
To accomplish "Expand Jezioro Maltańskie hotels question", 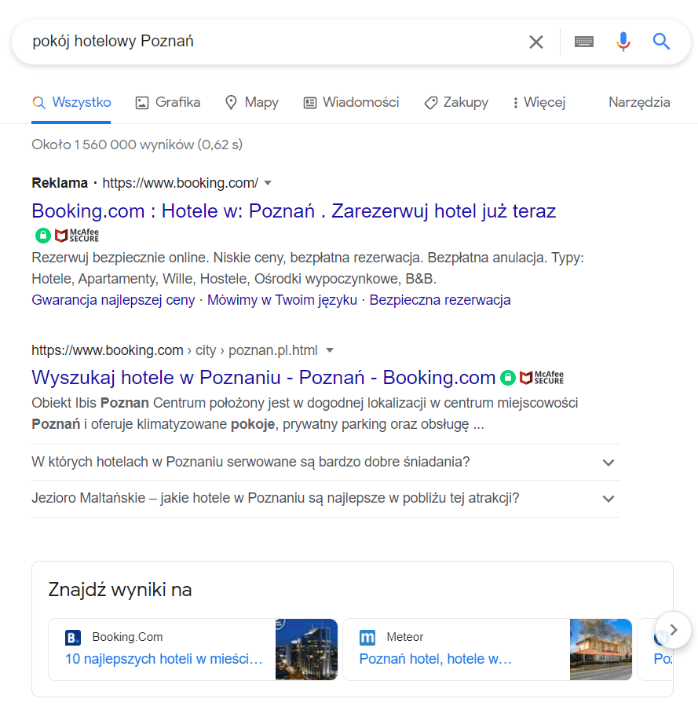I will pos(608,499).
